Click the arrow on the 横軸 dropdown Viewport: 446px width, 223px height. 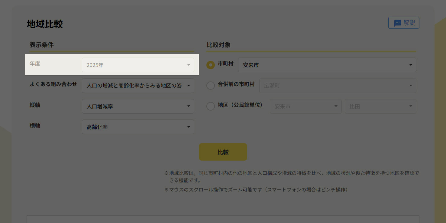click(189, 127)
